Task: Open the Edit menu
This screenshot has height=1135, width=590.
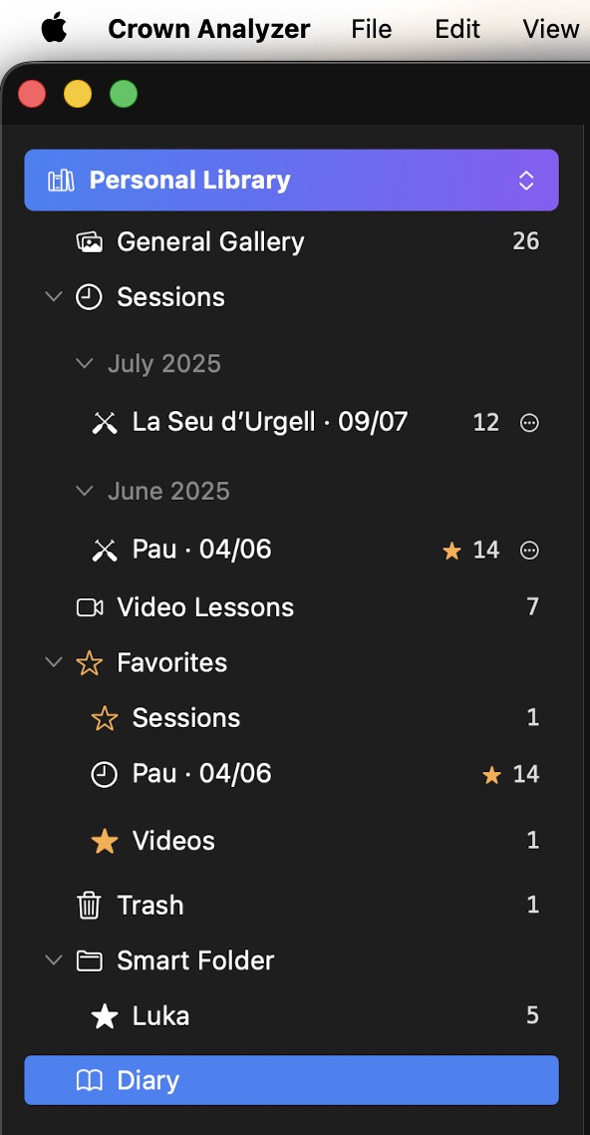Action: (x=456, y=29)
